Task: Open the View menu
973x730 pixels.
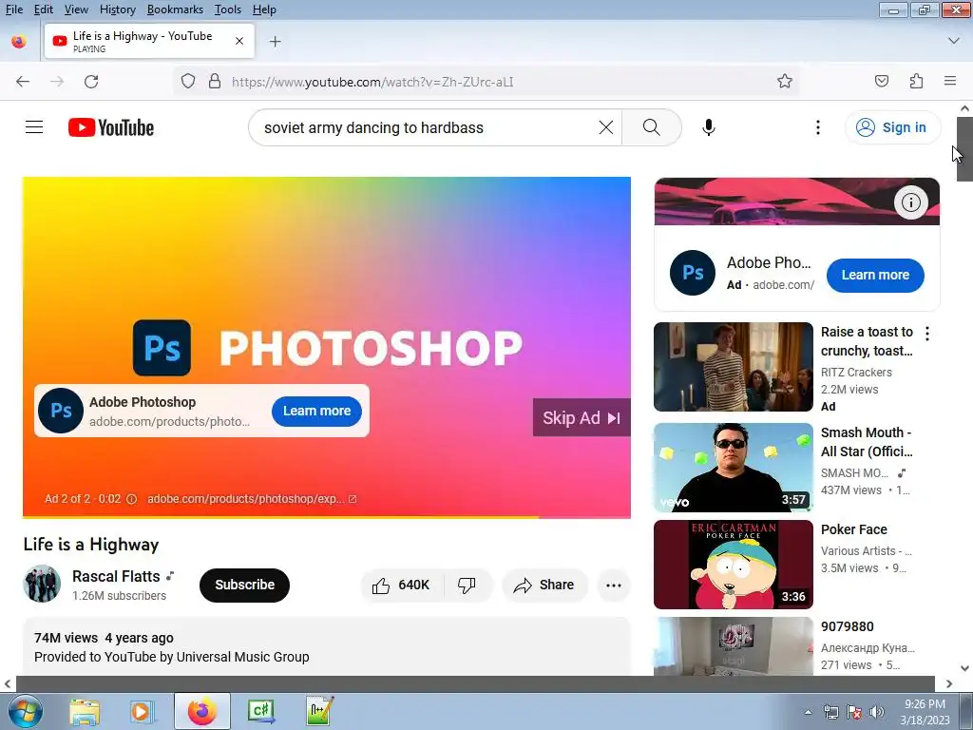Action: 76,10
